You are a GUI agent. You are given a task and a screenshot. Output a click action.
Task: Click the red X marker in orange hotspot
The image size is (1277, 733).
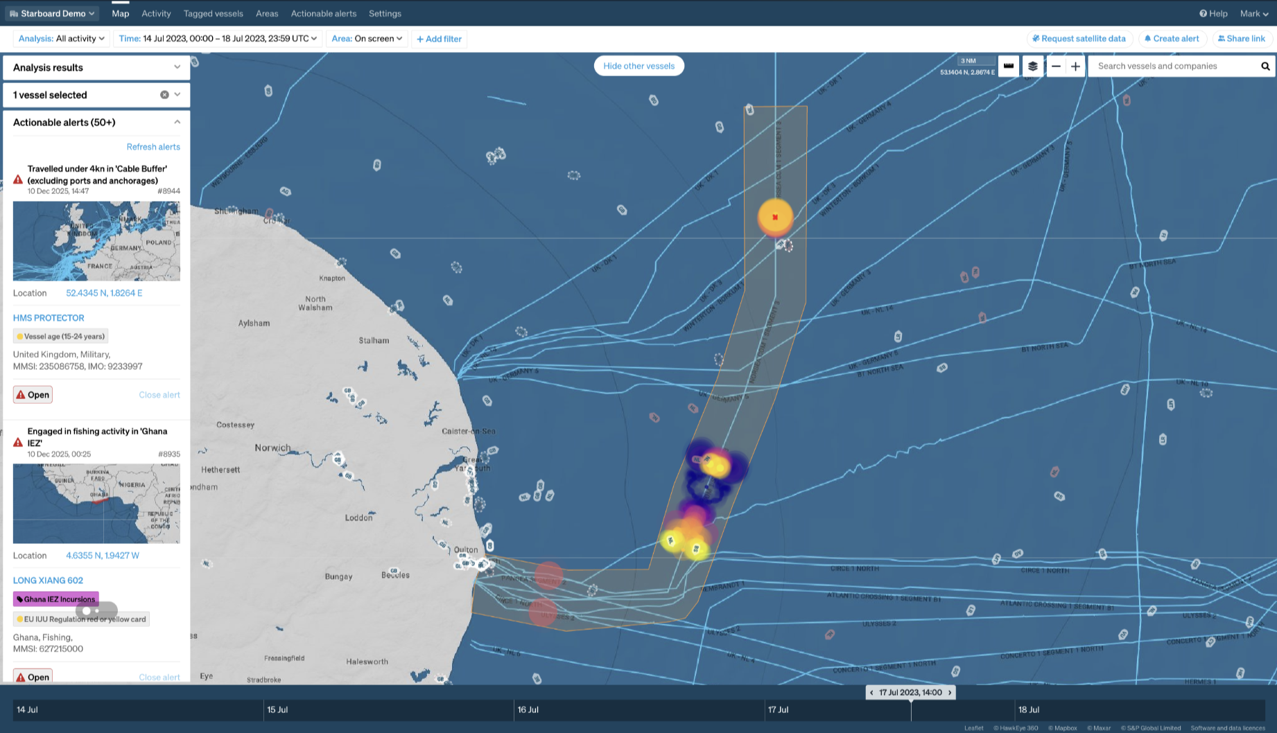coord(775,217)
